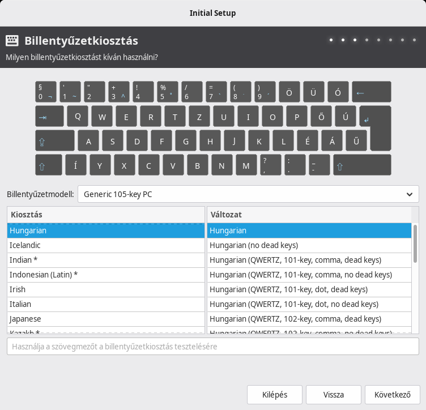The width and height of the screenshot is (426, 410).
Task: Choose Japanese from the layout list
Action: [x=105, y=319]
